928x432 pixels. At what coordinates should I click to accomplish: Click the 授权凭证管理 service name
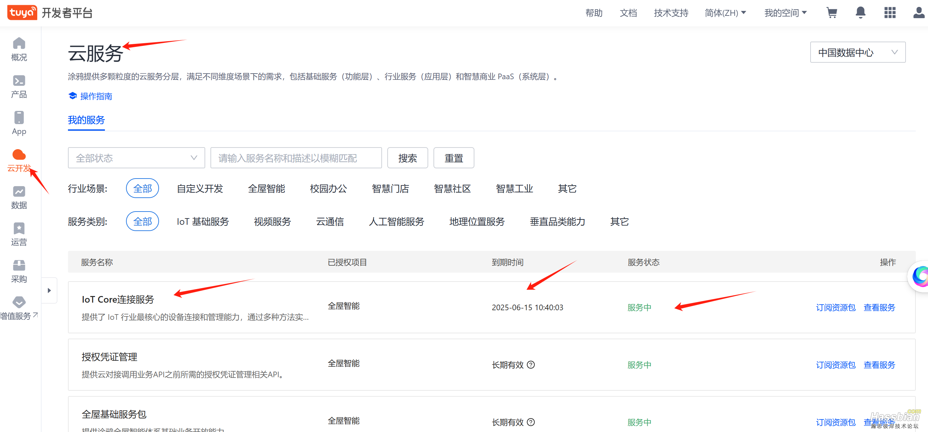pyautogui.click(x=109, y=357)
